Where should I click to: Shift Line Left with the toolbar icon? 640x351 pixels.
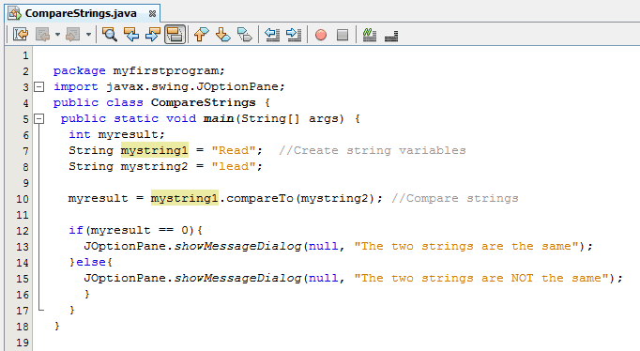272,35
